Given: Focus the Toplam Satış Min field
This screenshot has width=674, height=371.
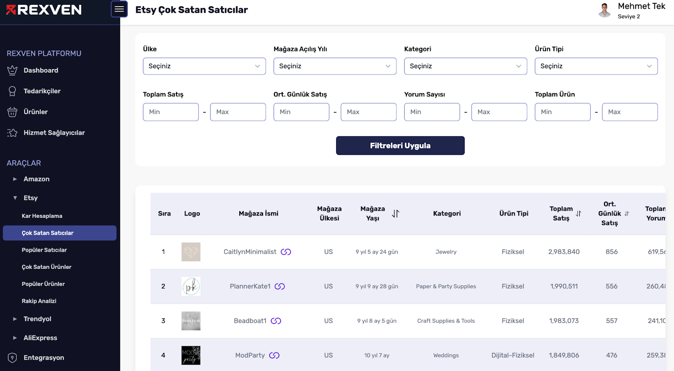Looking at the screenshot, I should coord(171,112).
